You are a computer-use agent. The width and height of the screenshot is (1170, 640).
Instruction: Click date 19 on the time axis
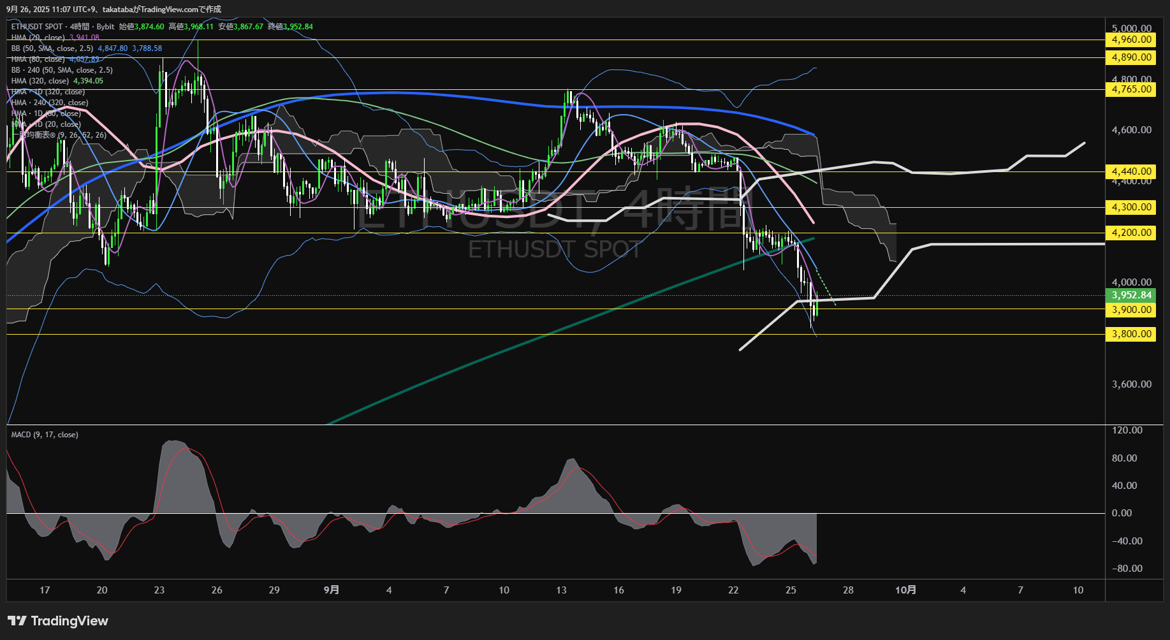[x=676, y=590]
